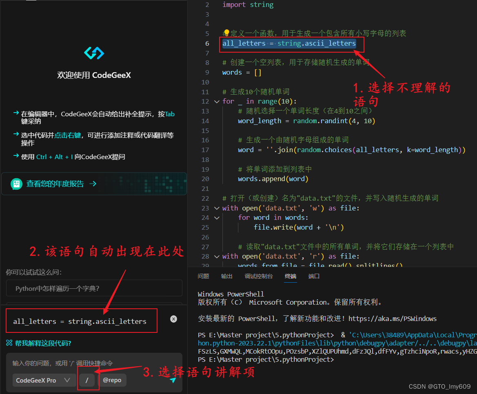Click the 帮我解释这段代码? link
The height and width of the screenshot is (394, 477).
(43, 343)
